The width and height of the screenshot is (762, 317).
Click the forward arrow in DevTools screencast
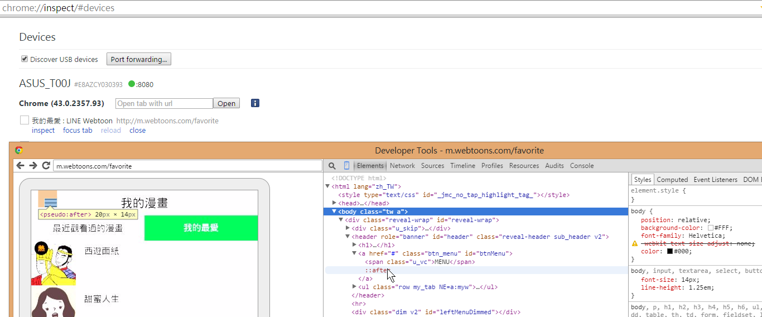coord(33,166)
